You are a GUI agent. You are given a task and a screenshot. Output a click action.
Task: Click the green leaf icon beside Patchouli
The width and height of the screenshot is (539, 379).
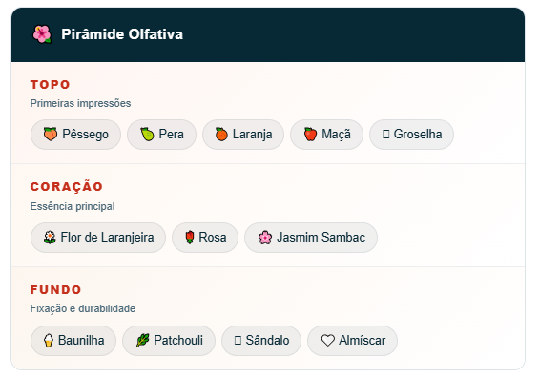pyautogui.click(x=142, y=340)
